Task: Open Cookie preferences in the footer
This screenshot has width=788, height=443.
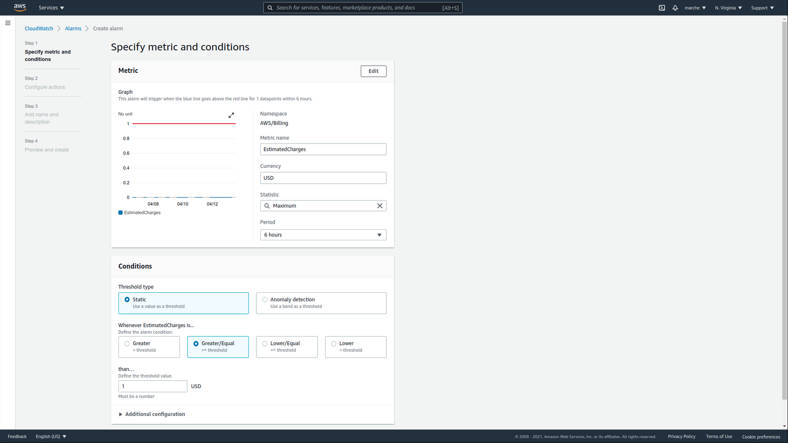Action: [x=761, y=437]
